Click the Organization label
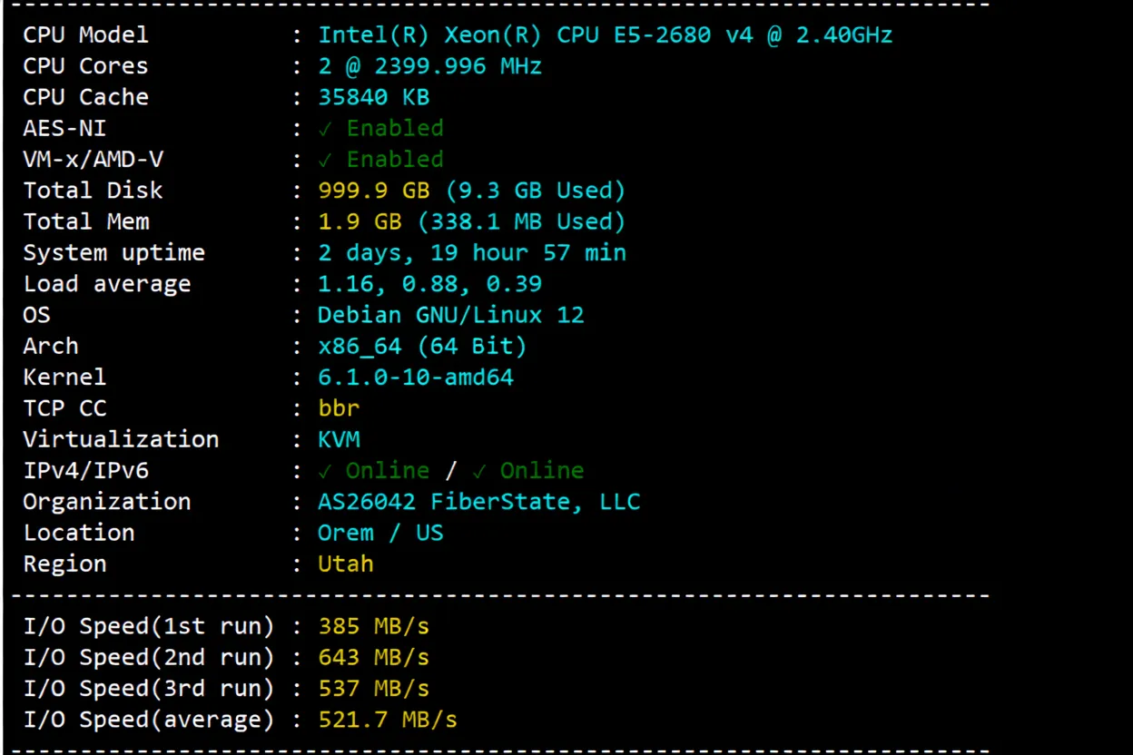 click(x=106, y=501)
